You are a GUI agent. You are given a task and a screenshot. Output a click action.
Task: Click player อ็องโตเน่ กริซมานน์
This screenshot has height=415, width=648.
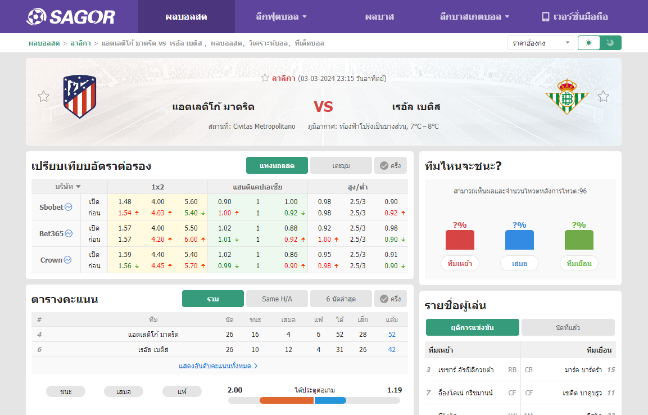(465, 393)
